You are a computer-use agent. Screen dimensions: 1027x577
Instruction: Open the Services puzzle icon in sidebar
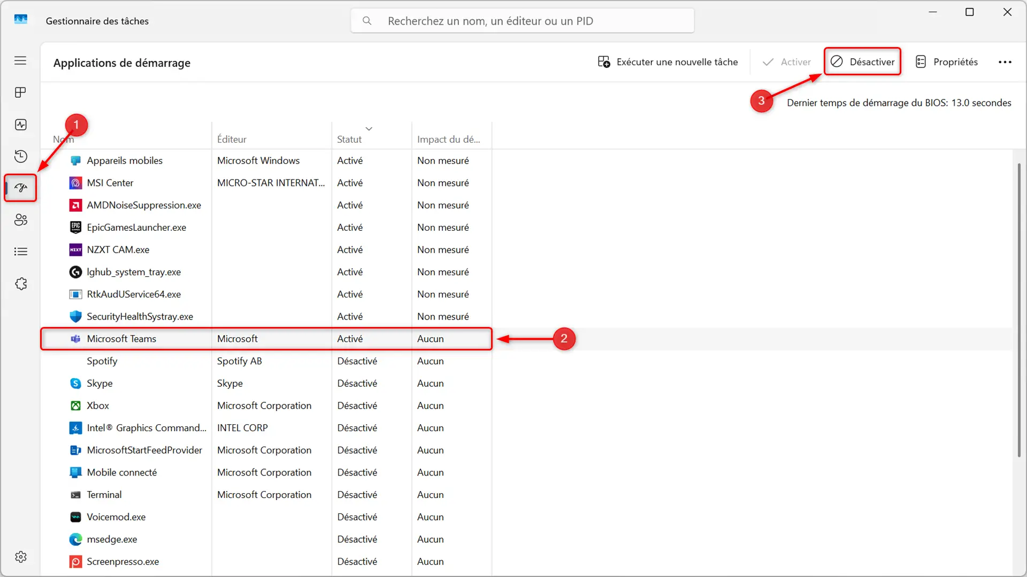20,284
